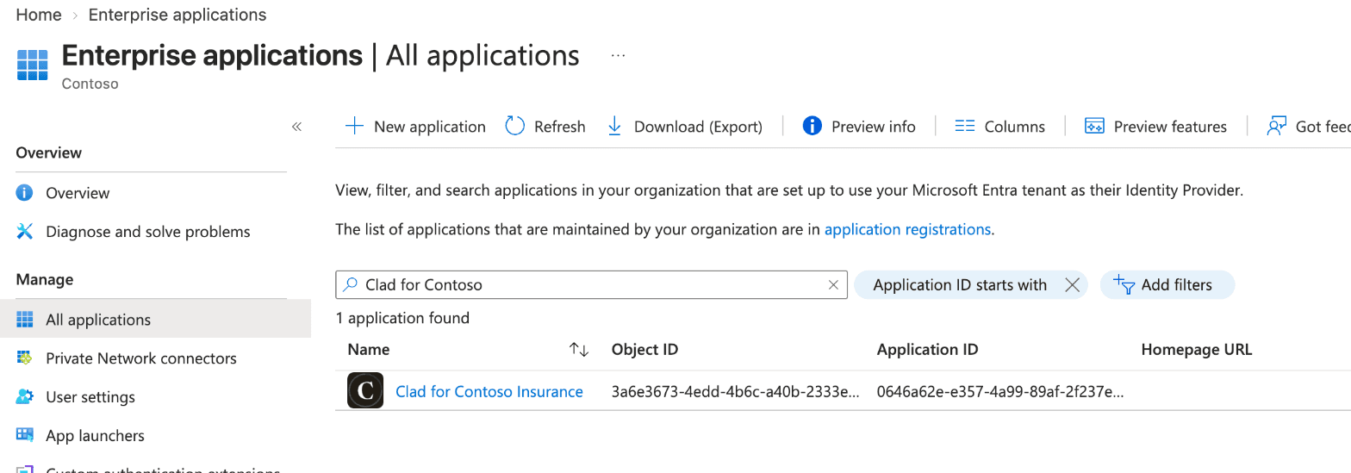Click the Diagnose wrench icon
This screenshot has height=473, width=1351.
coord(25,232)
